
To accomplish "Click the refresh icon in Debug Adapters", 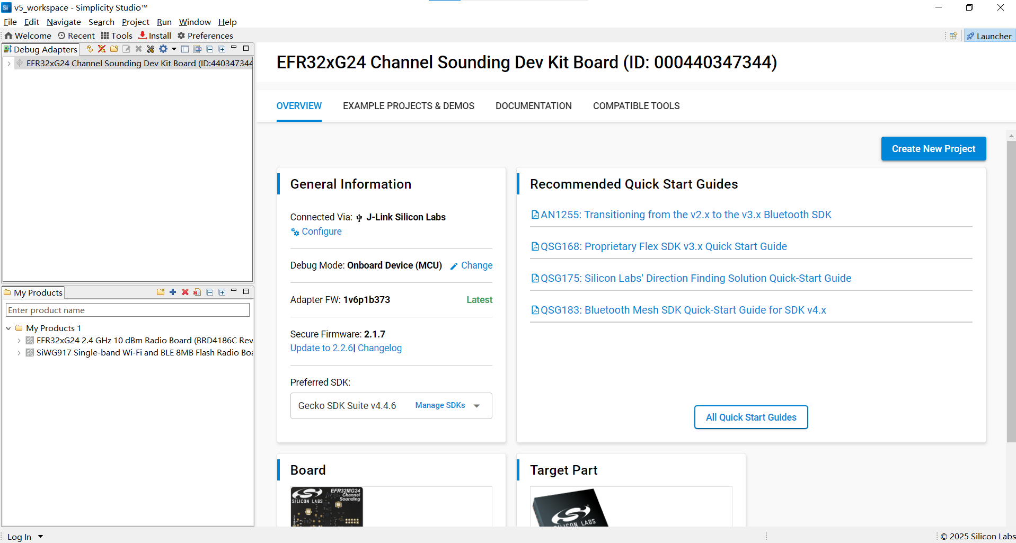I will pyautogui.click(x=90, y=49).
